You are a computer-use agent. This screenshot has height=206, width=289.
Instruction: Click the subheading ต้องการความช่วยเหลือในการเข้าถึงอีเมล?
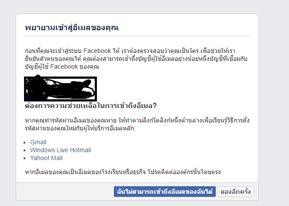click(91, 105)
